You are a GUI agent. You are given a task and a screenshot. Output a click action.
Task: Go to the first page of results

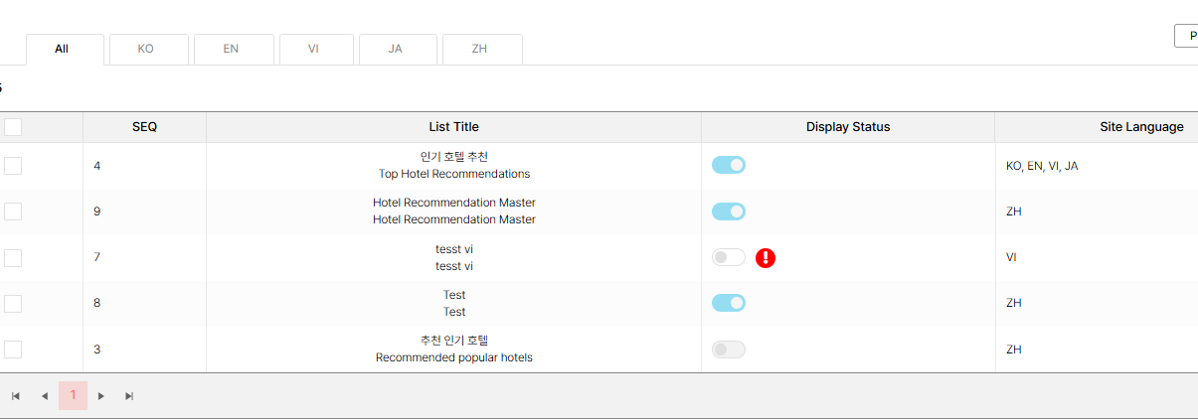click(16, 396)
